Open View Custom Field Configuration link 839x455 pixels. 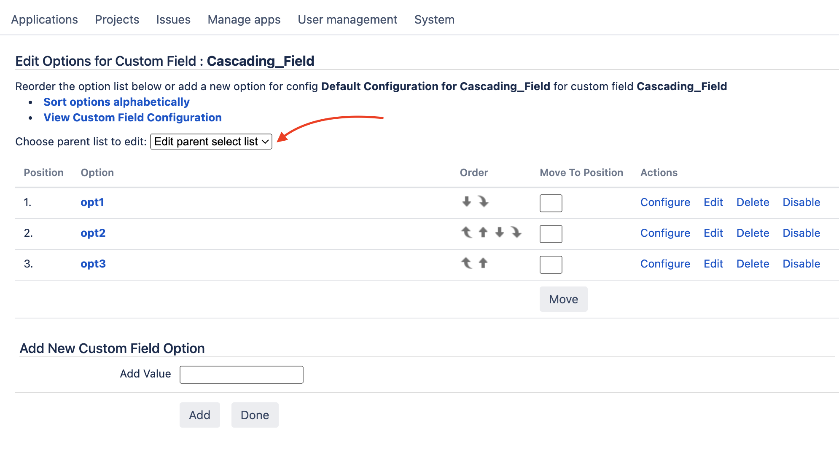(x=132, y=118)
